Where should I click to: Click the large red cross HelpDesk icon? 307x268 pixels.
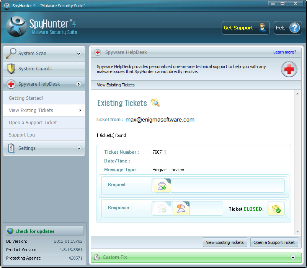point(289,70)
